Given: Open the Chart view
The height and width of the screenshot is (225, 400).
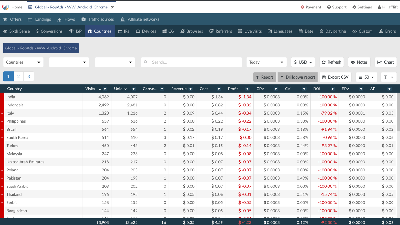Looking at the screenshot, I should point(386,62).
